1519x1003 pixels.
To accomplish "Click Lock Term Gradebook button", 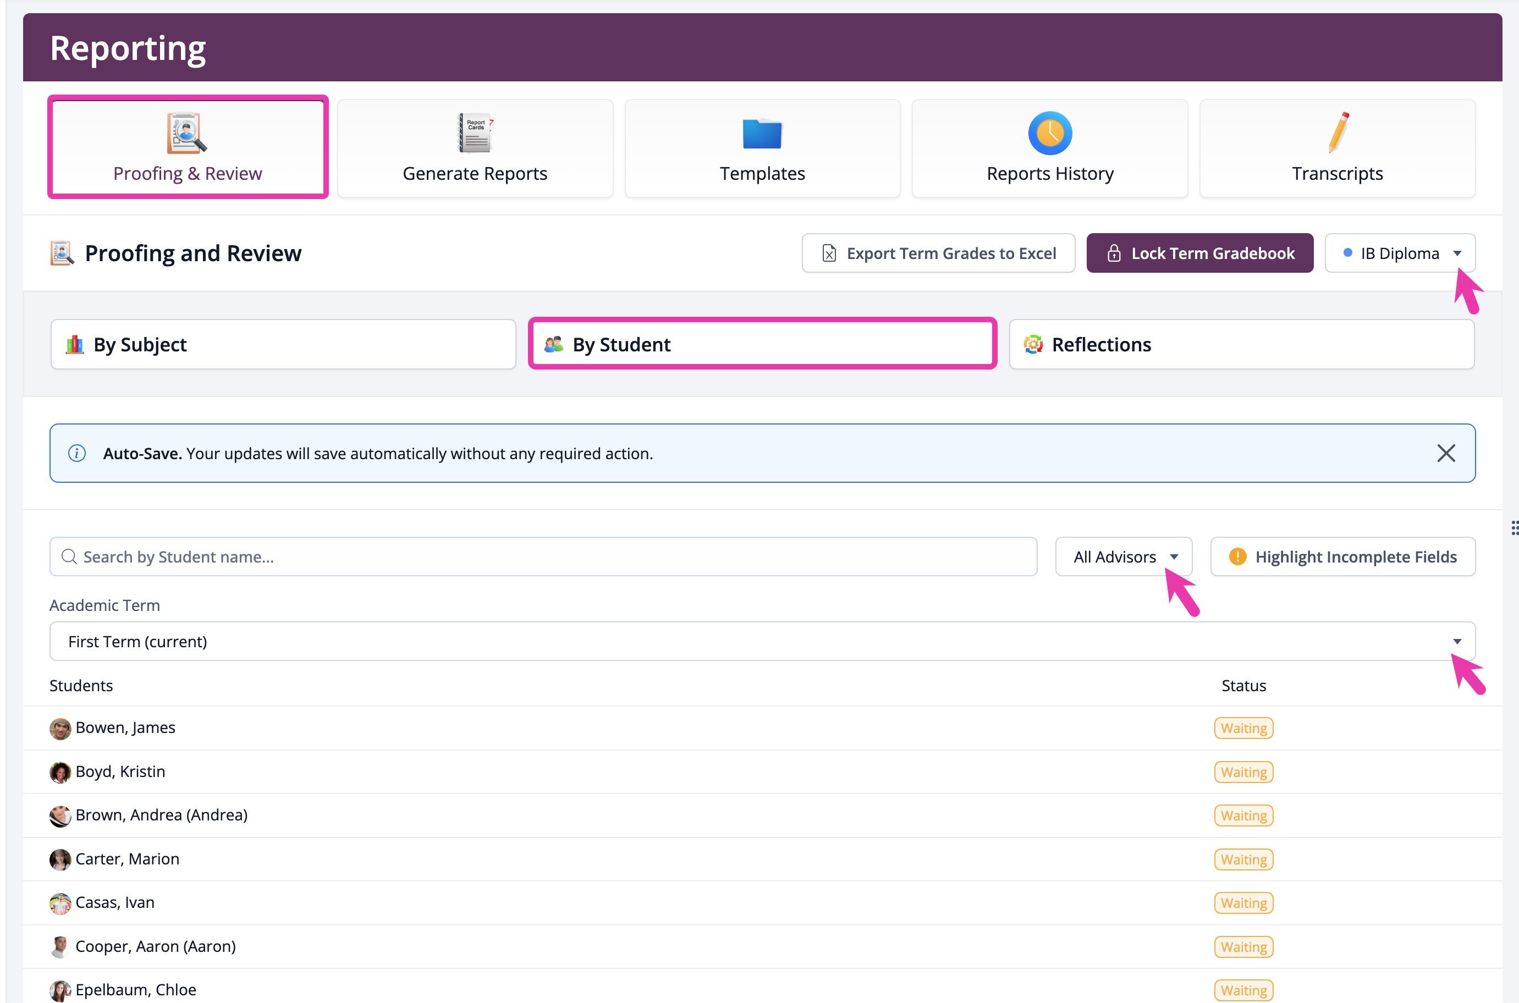I will [1199, 253].
